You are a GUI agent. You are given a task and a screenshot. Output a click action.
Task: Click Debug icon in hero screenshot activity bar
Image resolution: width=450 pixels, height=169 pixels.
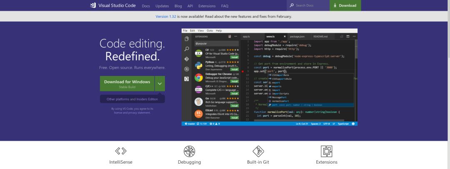[187, 69]
